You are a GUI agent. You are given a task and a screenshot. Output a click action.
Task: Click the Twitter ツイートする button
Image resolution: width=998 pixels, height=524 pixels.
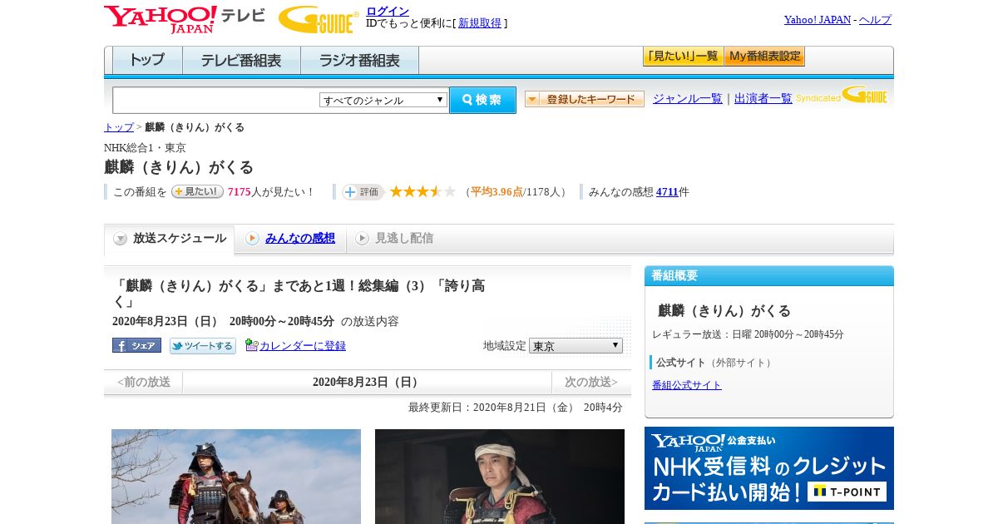click(x=203, y=345)
